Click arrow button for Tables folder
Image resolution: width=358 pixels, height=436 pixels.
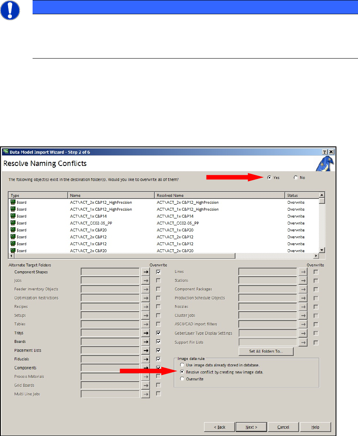pyautogui.click(x=145, y=324)
